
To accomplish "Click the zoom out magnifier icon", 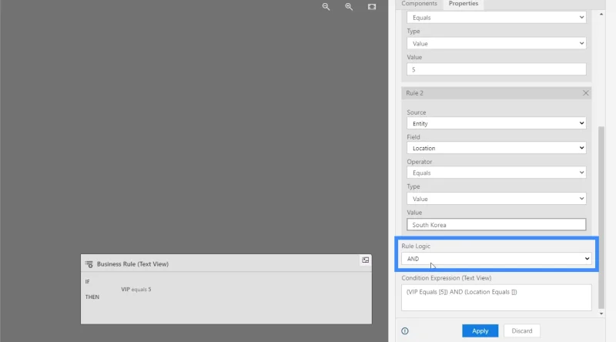I will pyautogui.click(x=326, y=7).
